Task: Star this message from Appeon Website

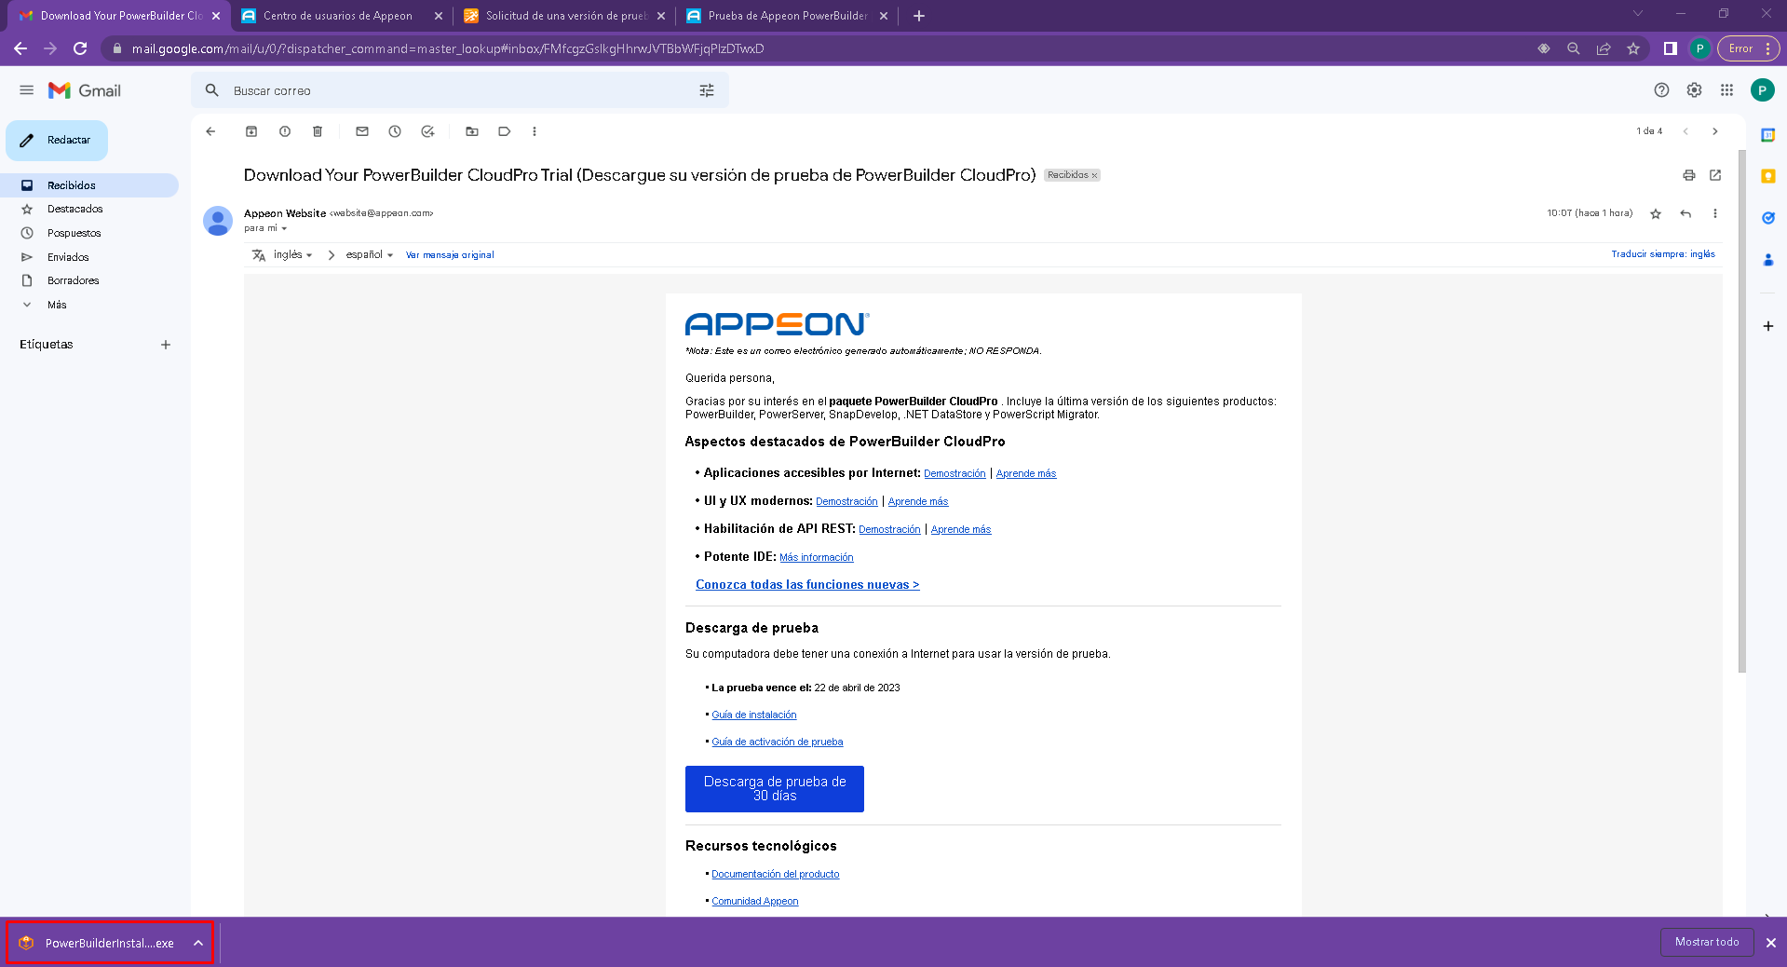Action: (1656, 213)
